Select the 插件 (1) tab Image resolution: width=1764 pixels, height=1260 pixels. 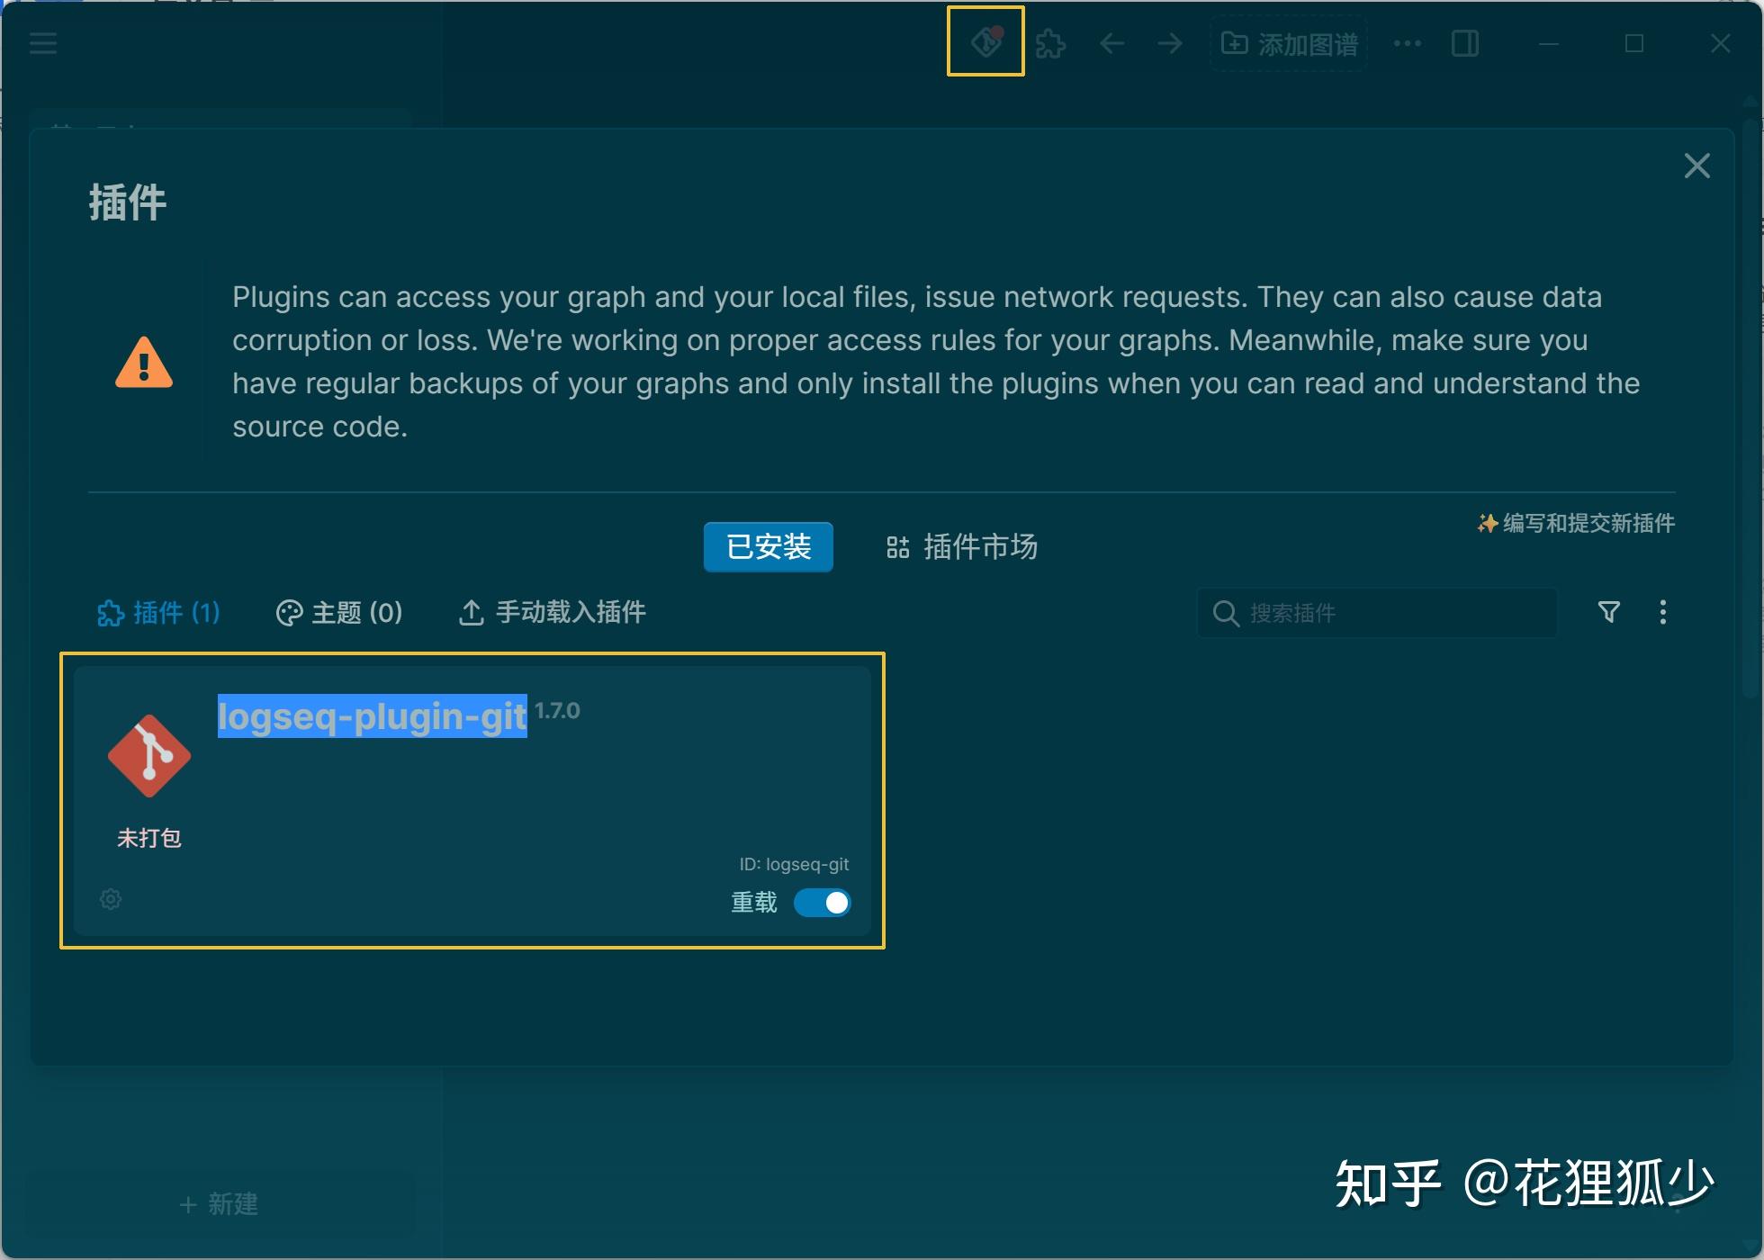[159, 613]
